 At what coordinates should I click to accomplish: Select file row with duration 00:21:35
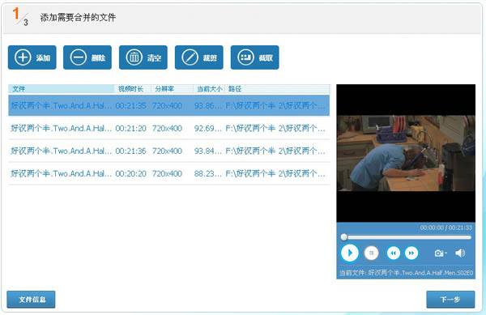(x=169, y=105)
